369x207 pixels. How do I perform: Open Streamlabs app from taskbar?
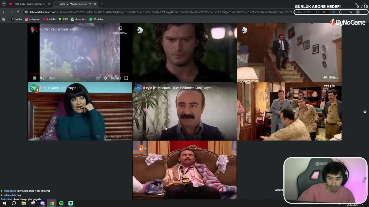pos(71,203)
